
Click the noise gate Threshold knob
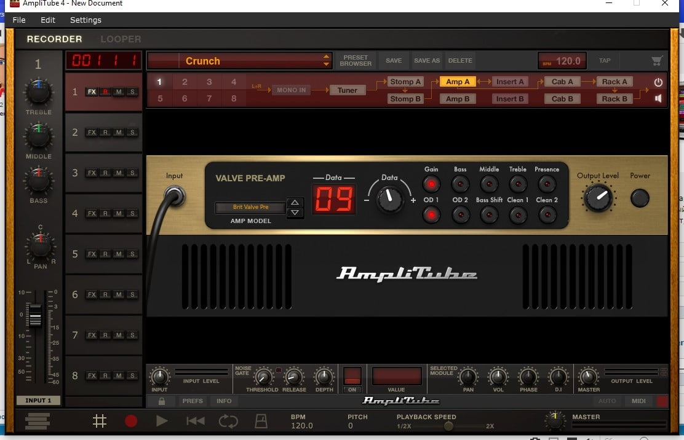pos(263,377)
